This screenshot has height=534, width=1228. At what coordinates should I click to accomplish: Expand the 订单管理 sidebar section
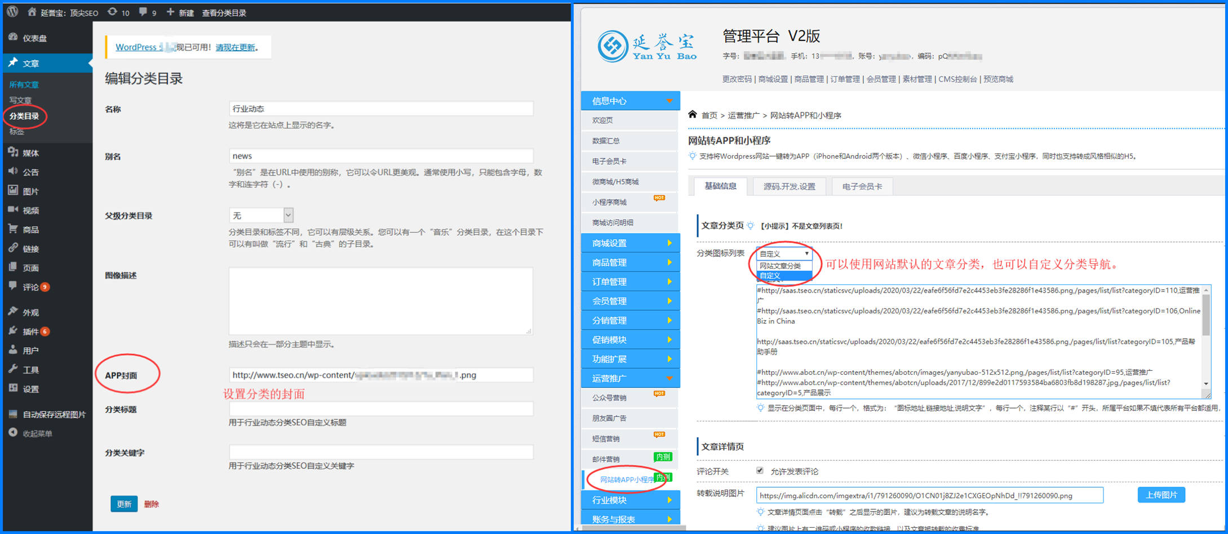[x=630, y=281]
